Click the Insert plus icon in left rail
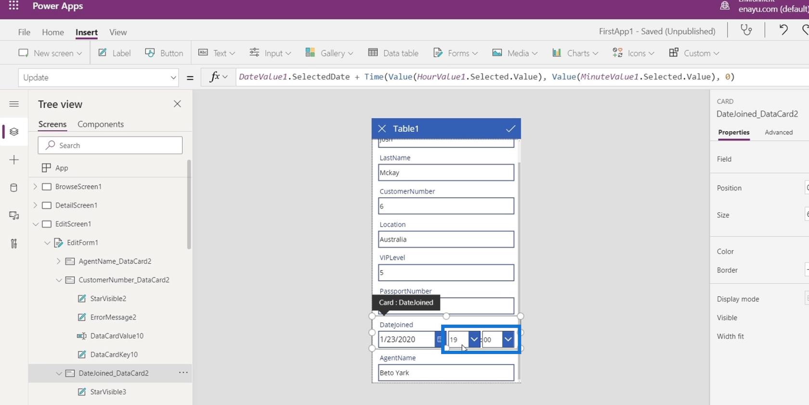The image size is (809, 405). [14, 160]
